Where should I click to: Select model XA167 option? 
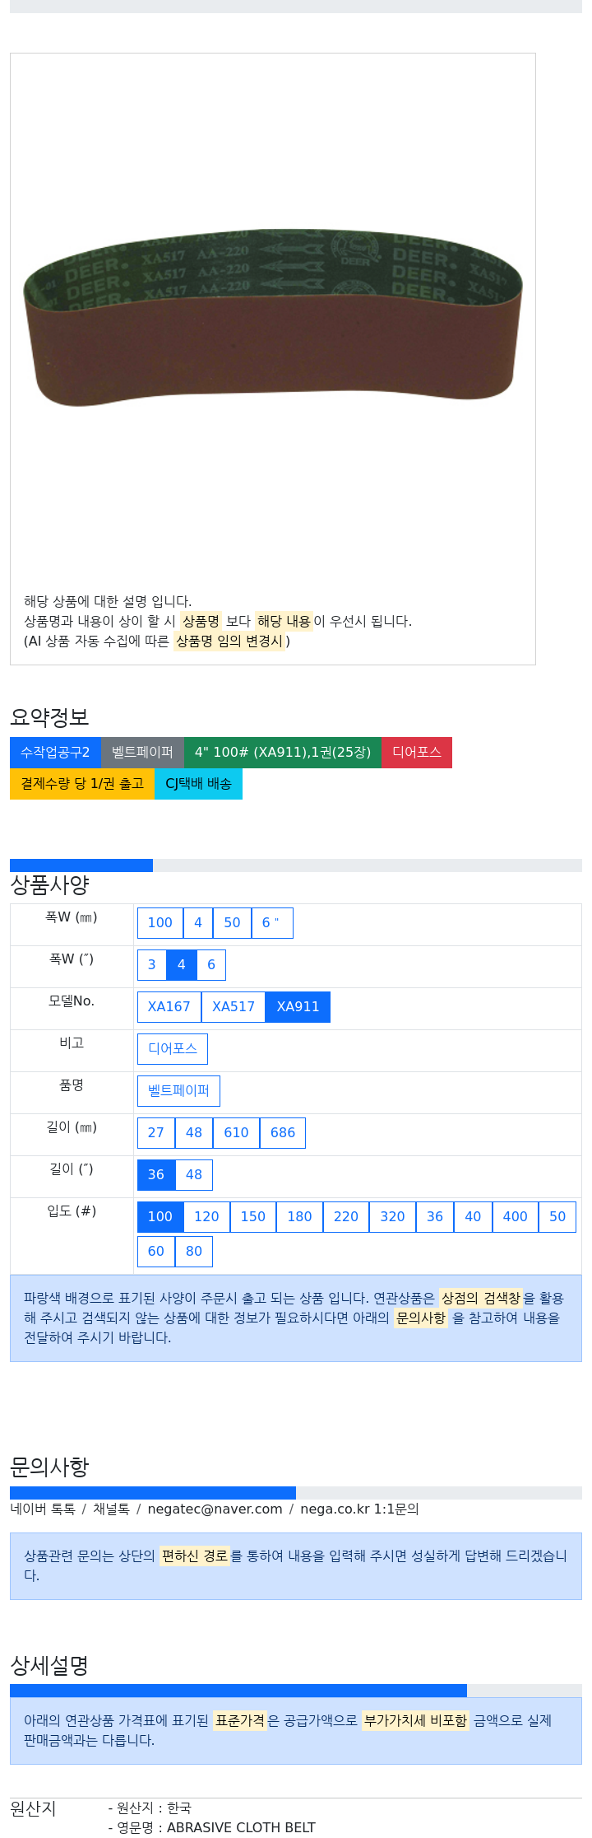(x=169, y=1007)
